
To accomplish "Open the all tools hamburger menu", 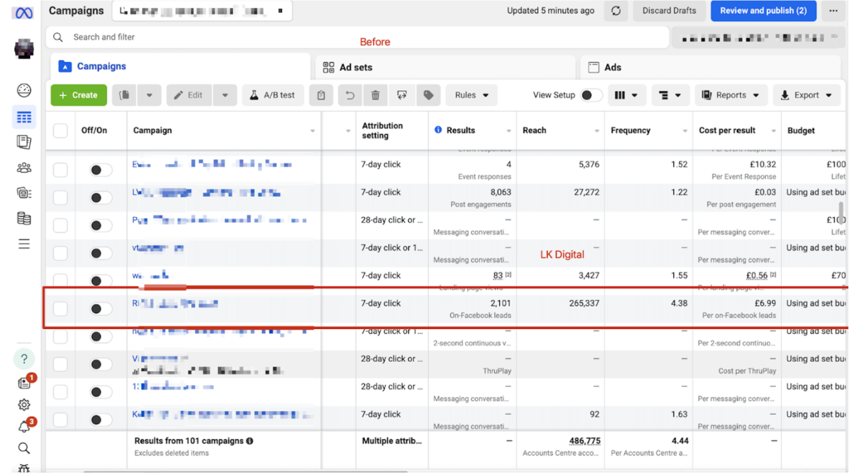I will (x=24, y=244).
